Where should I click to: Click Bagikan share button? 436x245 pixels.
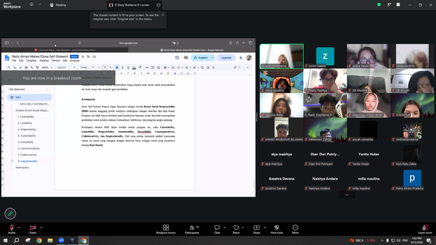tap(201, 58)
